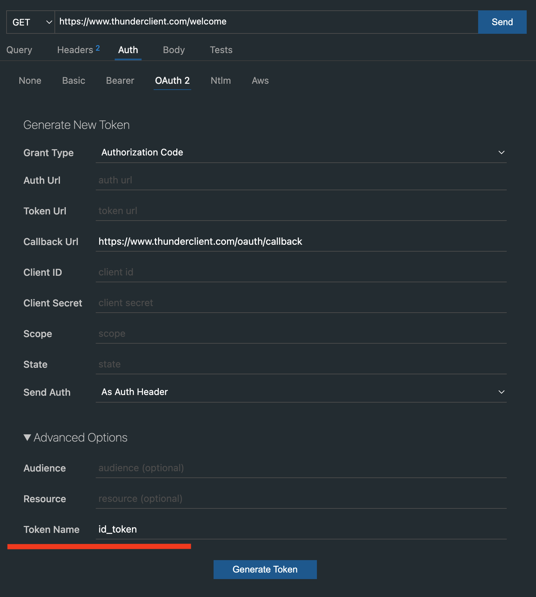Switch to the Query tab
Screen dimensions: 536x597
click(19, 50)
